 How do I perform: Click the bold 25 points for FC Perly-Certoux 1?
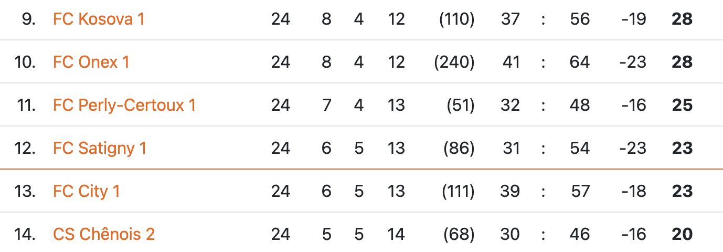[682, 106]
